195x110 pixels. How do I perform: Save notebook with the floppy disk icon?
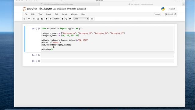tap(24, 19)
